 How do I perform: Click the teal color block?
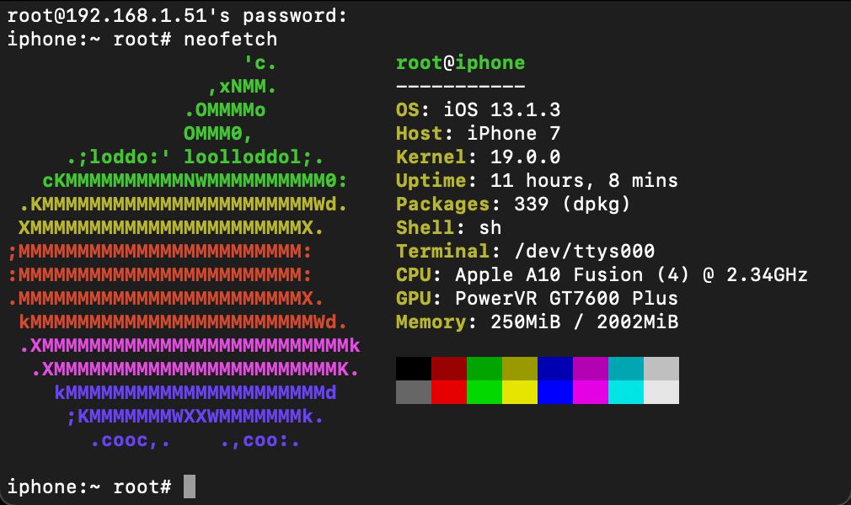tap(626, 369)
